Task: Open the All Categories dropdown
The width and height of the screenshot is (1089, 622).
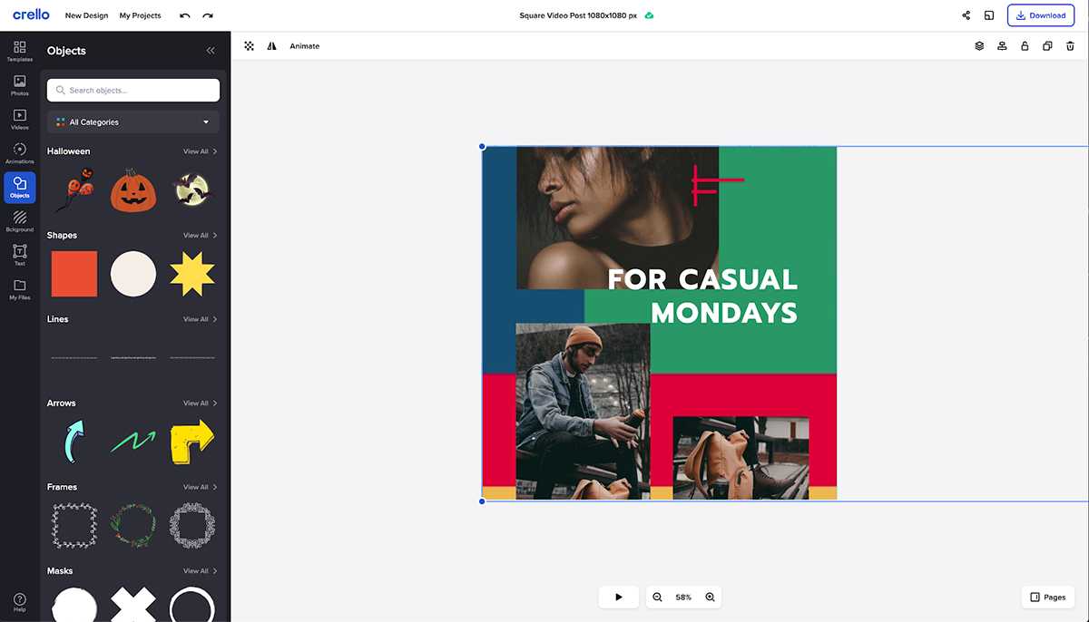Action: [x=133, y=122]
